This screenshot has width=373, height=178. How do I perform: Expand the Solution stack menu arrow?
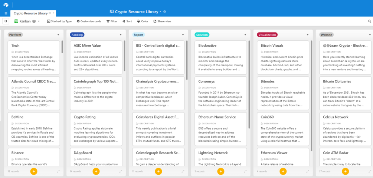tap(245, 35)
